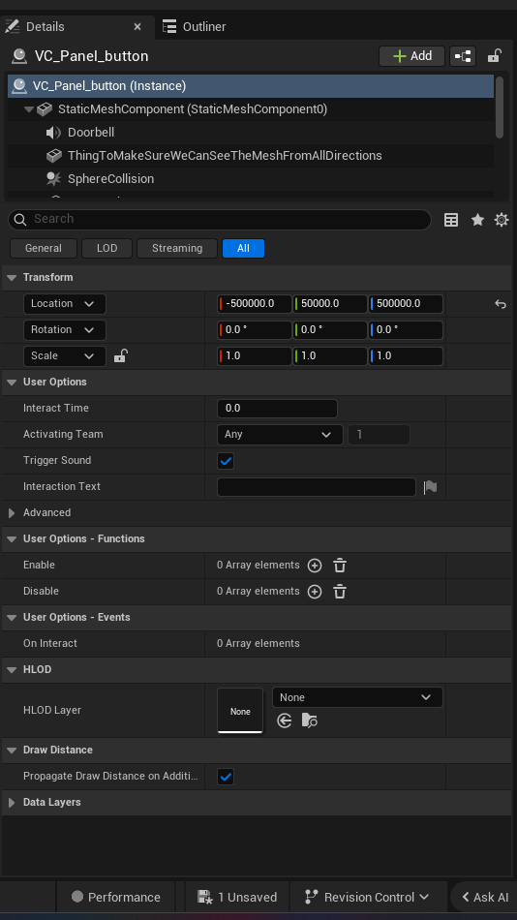Close the Details tab
The width and height of the screenshot is (517, 920).
(137, 27)
